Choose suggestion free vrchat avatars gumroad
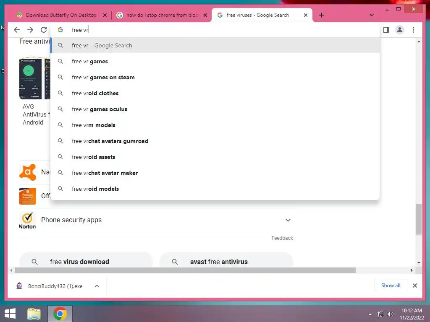Viewport: 430px width, 322px height. pyautogui.click(x=215, y=141)
